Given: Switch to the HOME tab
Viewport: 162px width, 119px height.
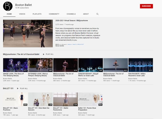Looking at the screenshot, I should (x=9, y=14).
